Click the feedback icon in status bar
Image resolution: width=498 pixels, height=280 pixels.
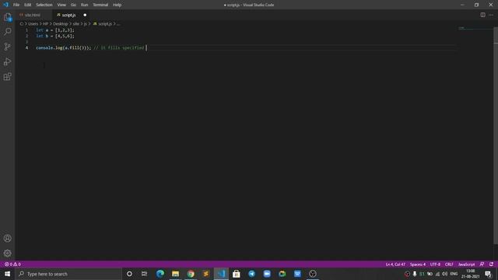[x=482, y=264]
